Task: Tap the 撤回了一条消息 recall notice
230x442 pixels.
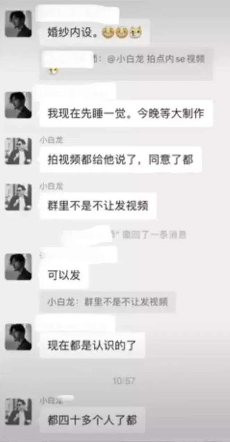Action: [125, 235]
